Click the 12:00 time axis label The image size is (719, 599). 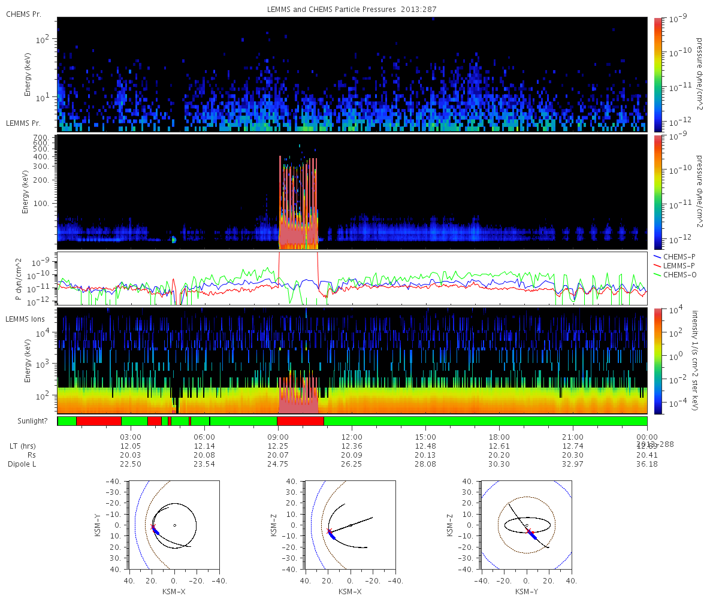(x=352, y=437)
